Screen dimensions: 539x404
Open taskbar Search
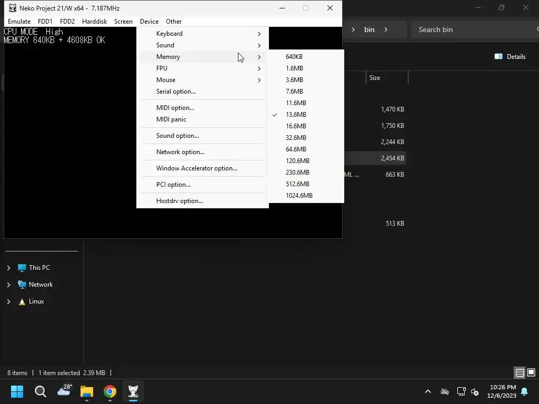click(x=40, y=391)
